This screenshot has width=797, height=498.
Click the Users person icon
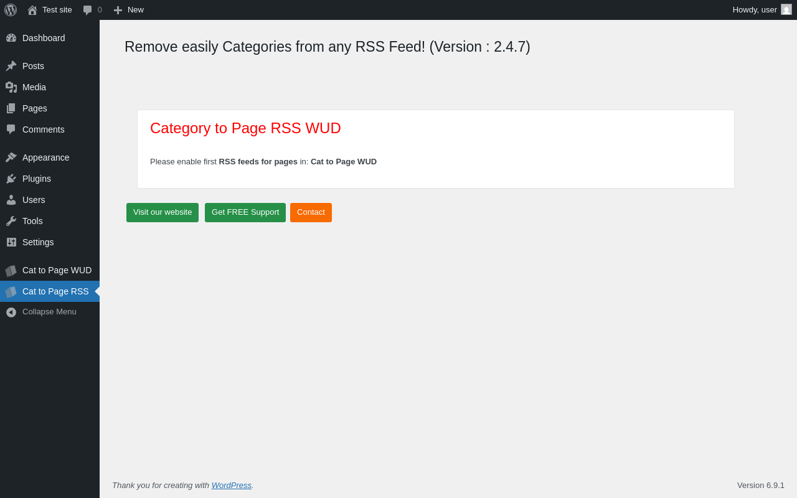coord(11,200)
